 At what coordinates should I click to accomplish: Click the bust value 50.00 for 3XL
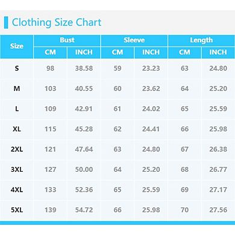84,169
